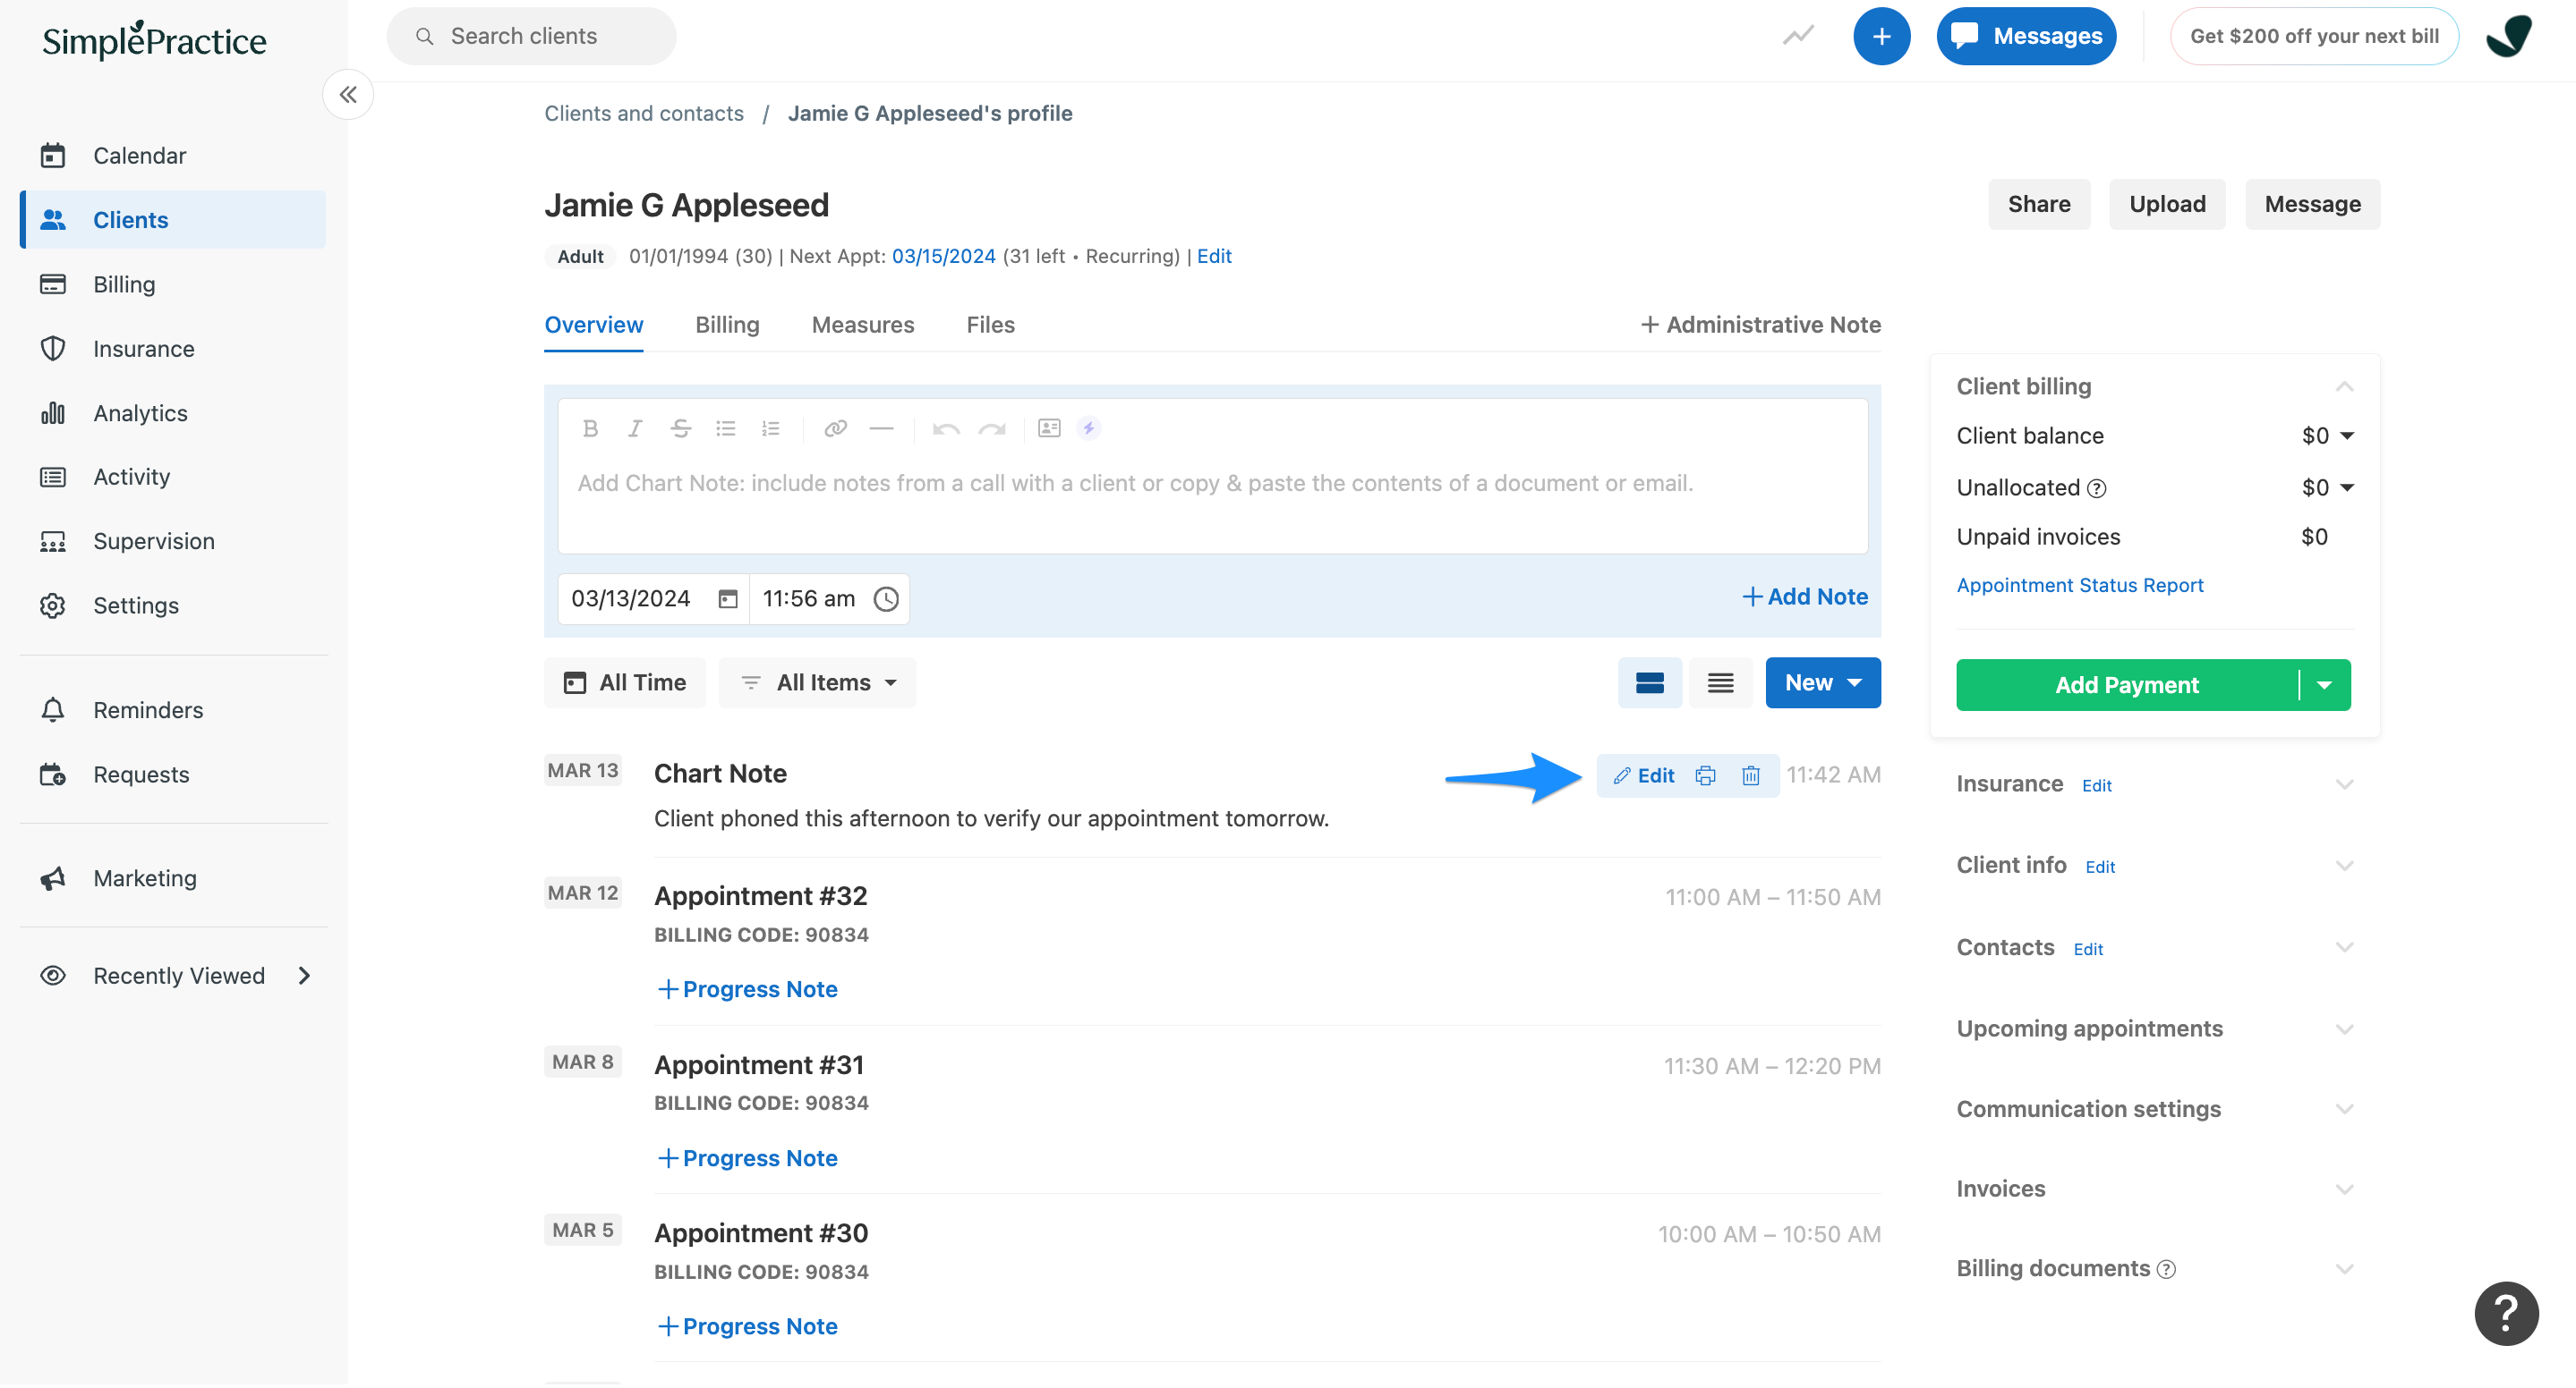
Task: Click the insert link icon
Action: (x=835, y=427)
